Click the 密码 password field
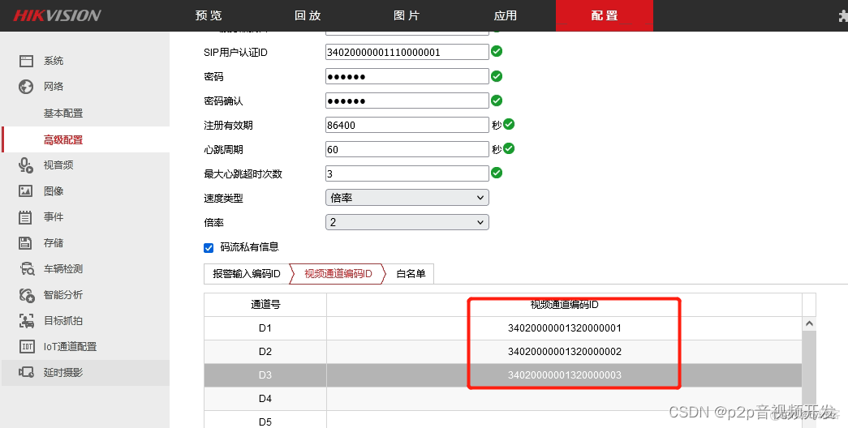Screen dimensions: 848x428 pos(407,76)
